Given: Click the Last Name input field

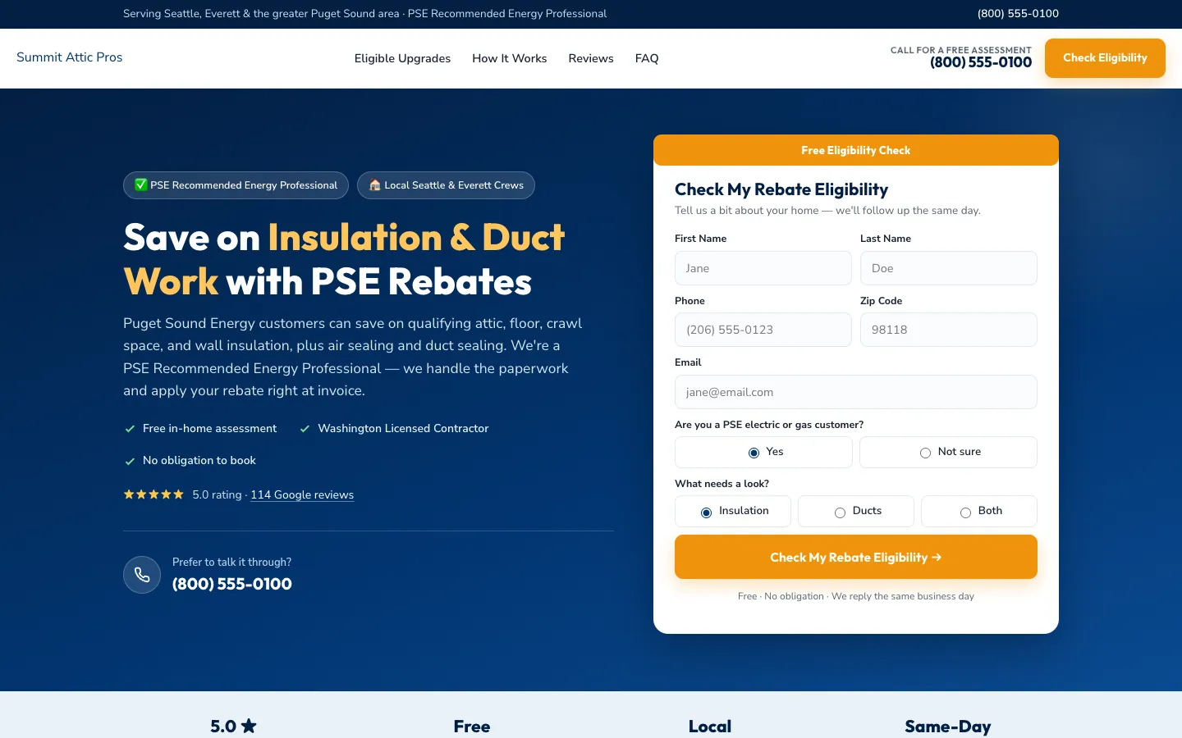Looking at the screenshot, I should coord(949,268).
